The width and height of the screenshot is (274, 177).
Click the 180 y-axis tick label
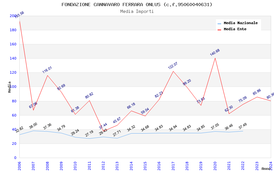point(13,30)
